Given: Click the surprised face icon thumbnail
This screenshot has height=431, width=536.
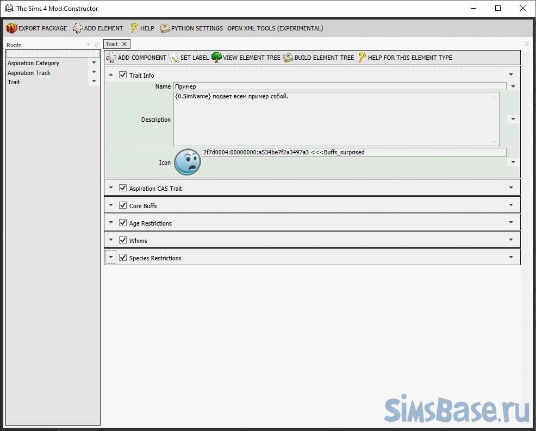Looking at the screenshot, I should point(188,162).
